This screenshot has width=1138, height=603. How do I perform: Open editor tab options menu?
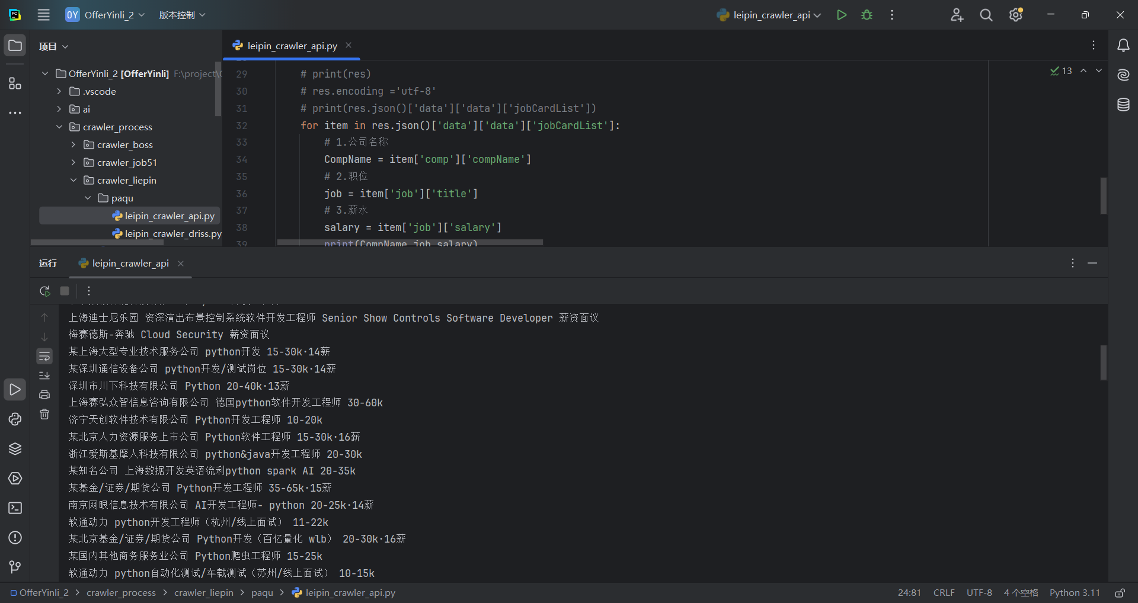click(x=1094, y=45)
